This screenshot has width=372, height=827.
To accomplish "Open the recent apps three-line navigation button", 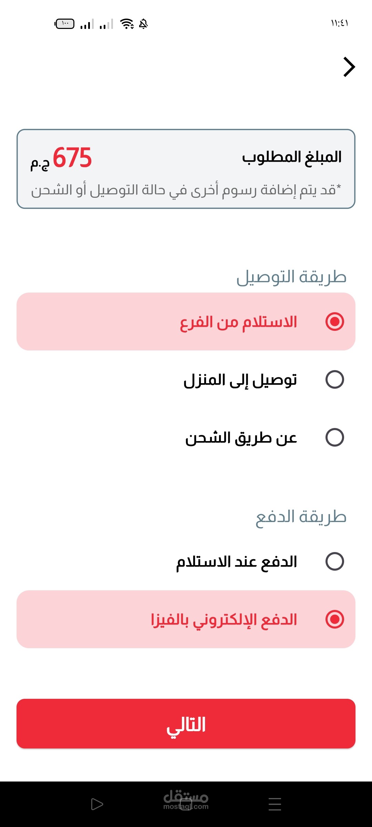I will point(275,804).
